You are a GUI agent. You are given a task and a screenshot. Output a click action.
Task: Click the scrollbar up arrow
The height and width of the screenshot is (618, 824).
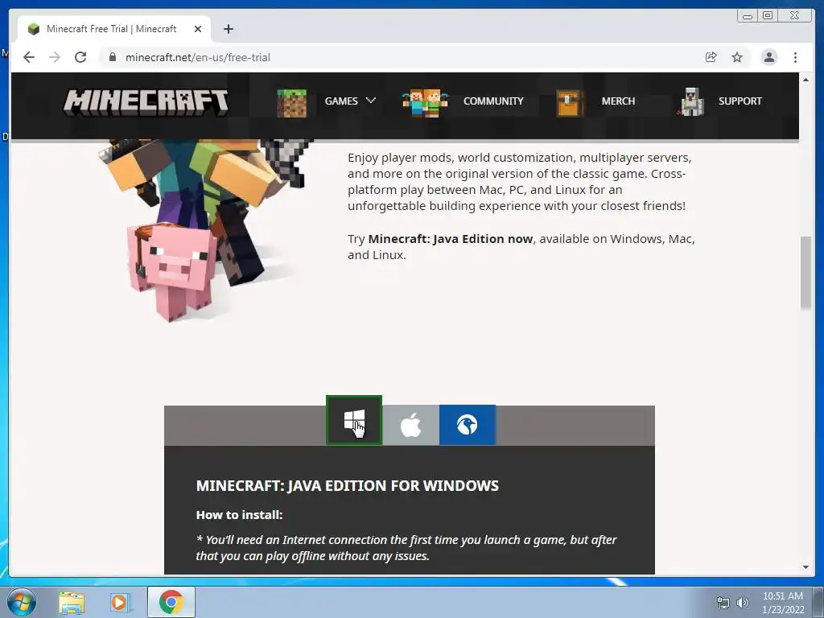point(805,80)
